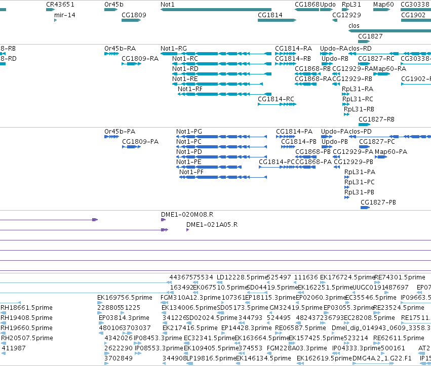This screenshot has width=431, height=366.
Task: Select the RE06587.5prime EST label
Action: (300, 328)
